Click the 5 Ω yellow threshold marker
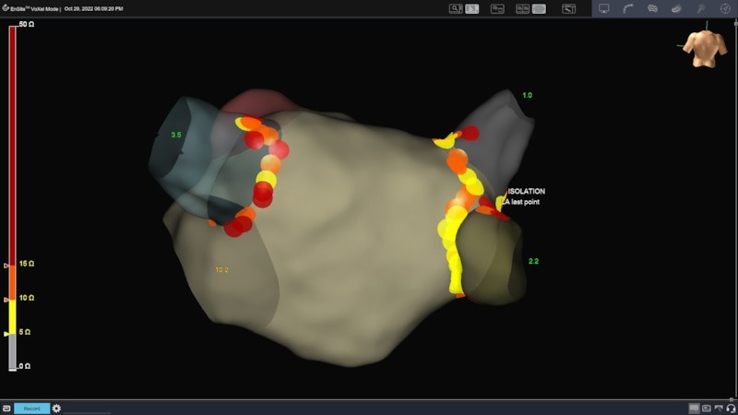The width and height of the screenshot is (738, 415). point(8,333)
